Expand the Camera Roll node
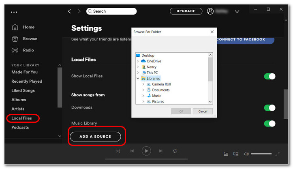The image size is (293, 169). point(143,84)
